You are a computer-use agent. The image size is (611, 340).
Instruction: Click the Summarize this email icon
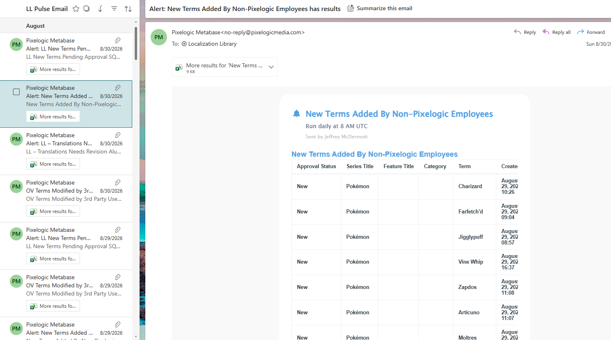tap(351, 8)
